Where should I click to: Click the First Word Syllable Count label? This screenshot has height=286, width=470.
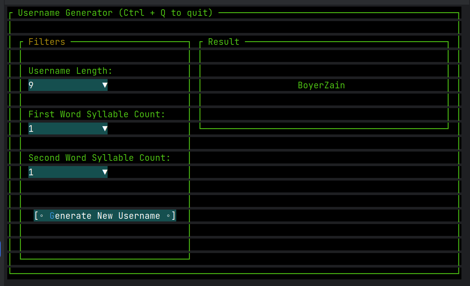97,114
